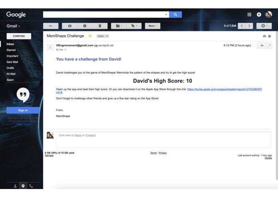The image size is (278, 197).
Task: Open the Spam folder
Action: pos(10,80)
